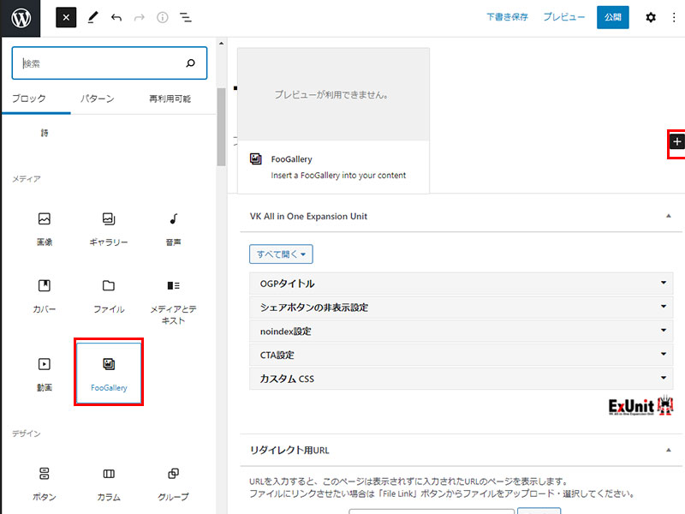This screenshot has width=685, height=514.
Task: Insert the FooGallery block
Action: click(109, 372)
